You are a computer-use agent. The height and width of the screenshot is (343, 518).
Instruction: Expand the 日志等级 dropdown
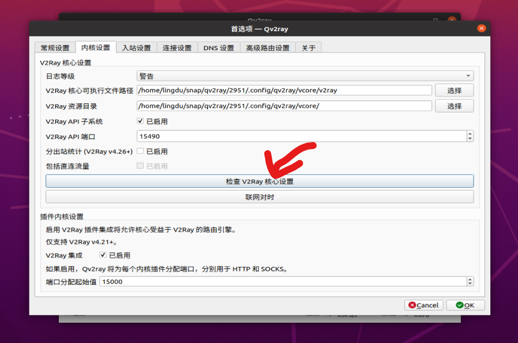305,76
